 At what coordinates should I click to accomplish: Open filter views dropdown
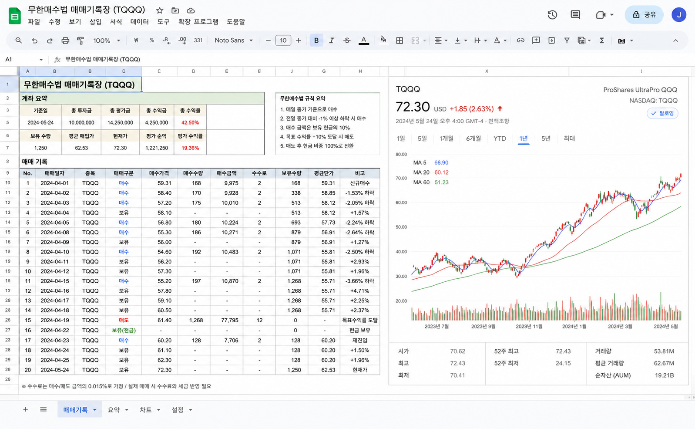(x=584, y=41)
